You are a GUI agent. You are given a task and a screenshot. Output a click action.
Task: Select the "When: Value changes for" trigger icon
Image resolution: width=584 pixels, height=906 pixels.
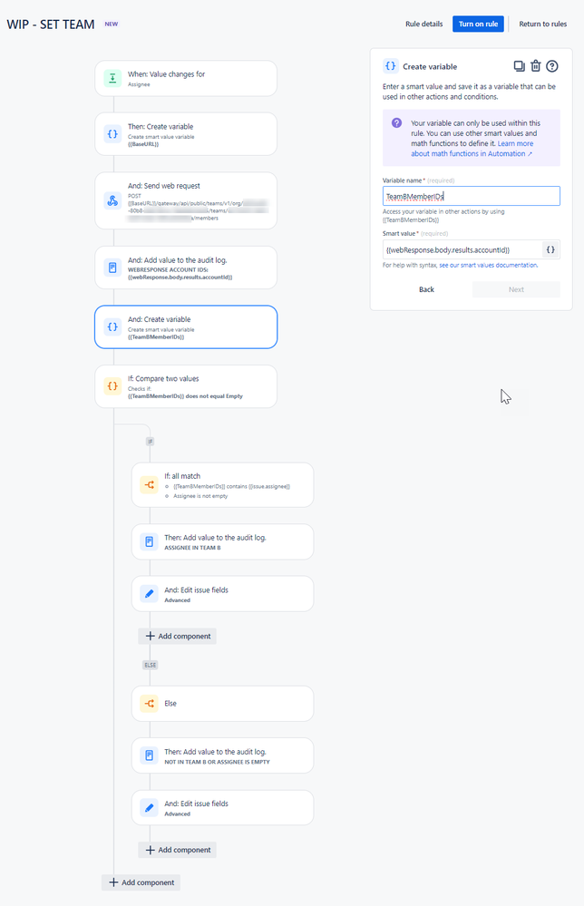pos(113,78)
